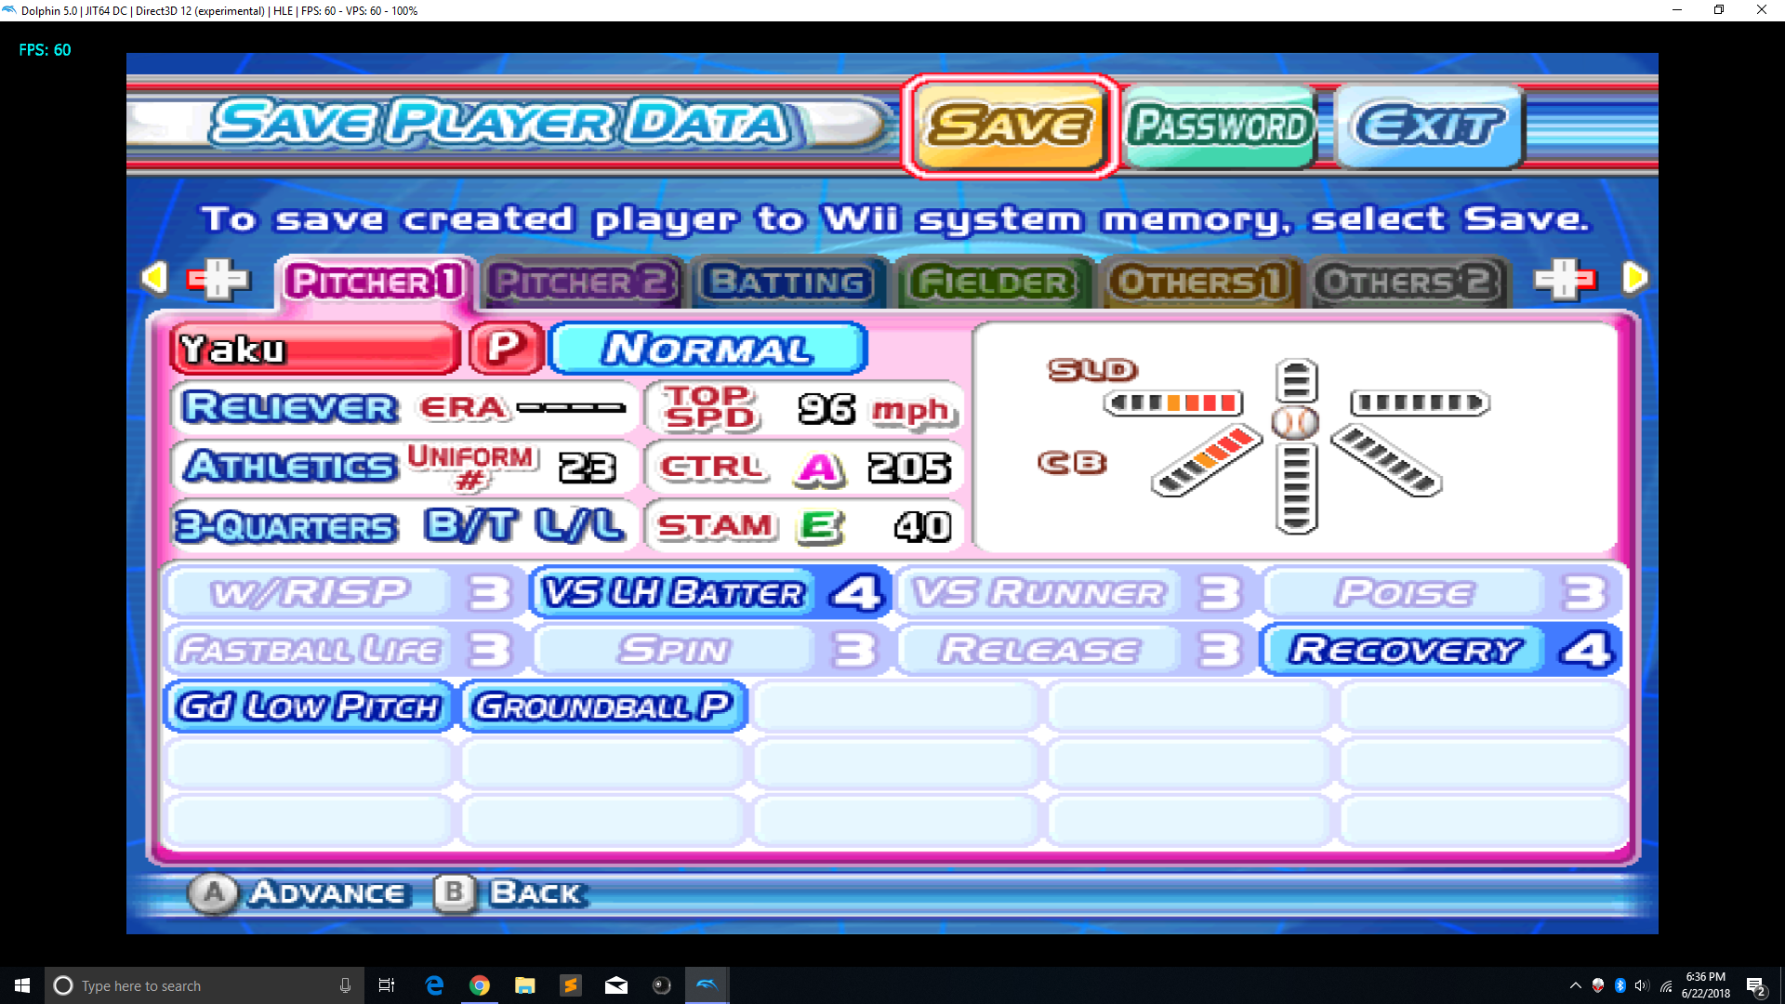The width and height of the screenshot is (1785, 1004).
Task: Open the Mail app from taskbar
Action: pos(616,985)
